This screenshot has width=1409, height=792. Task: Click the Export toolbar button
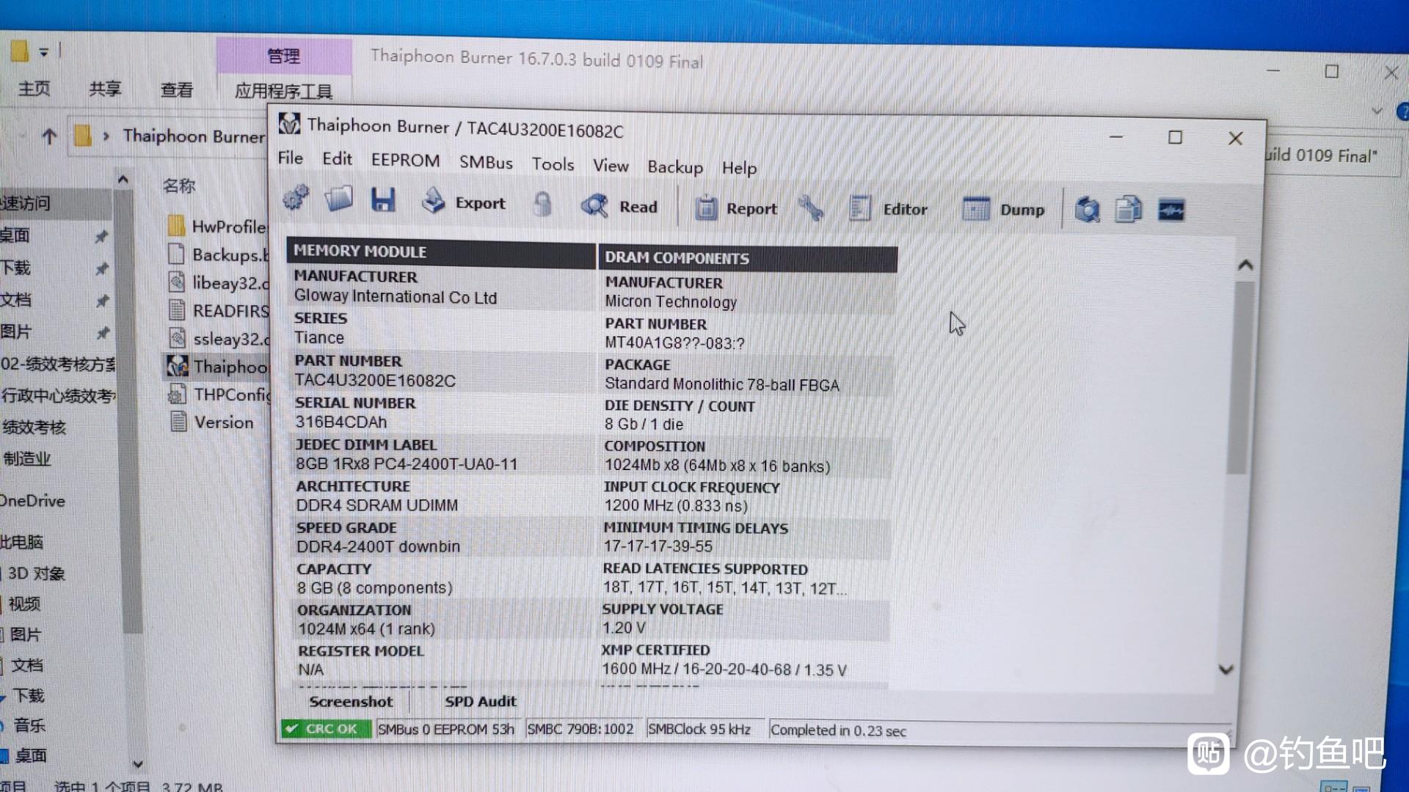(464, 202)
